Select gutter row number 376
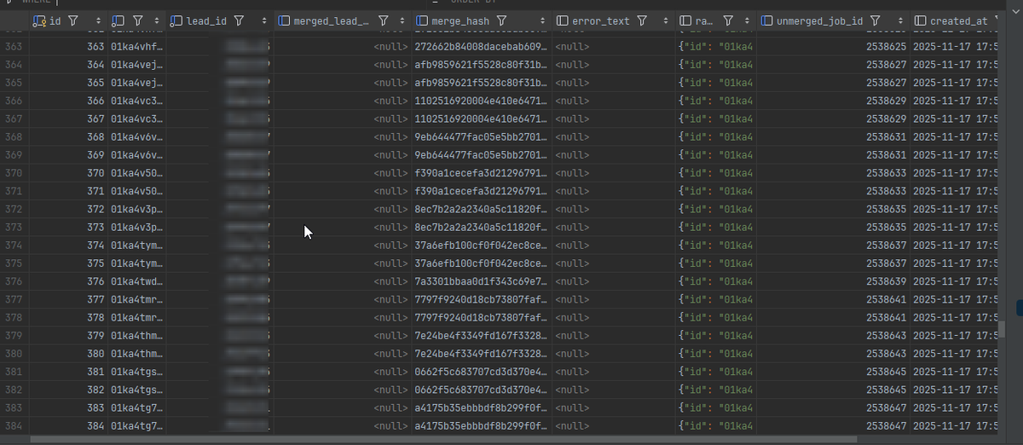The height and width of the screenshot is (445, 1023). click(14, 281)
